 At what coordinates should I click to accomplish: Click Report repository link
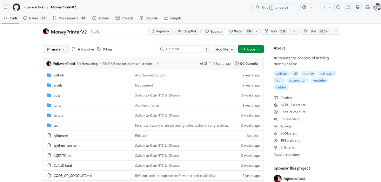point(287,155)
